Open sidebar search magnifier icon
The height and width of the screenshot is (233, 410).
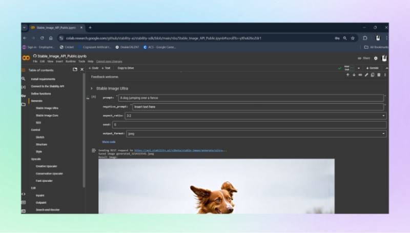point(23,79)
